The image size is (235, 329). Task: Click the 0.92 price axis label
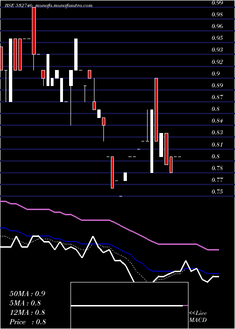217,62
